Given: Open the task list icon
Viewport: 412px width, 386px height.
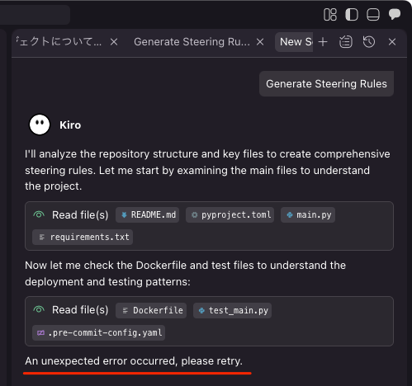Looking at the screenshot, I should (346, 42).
